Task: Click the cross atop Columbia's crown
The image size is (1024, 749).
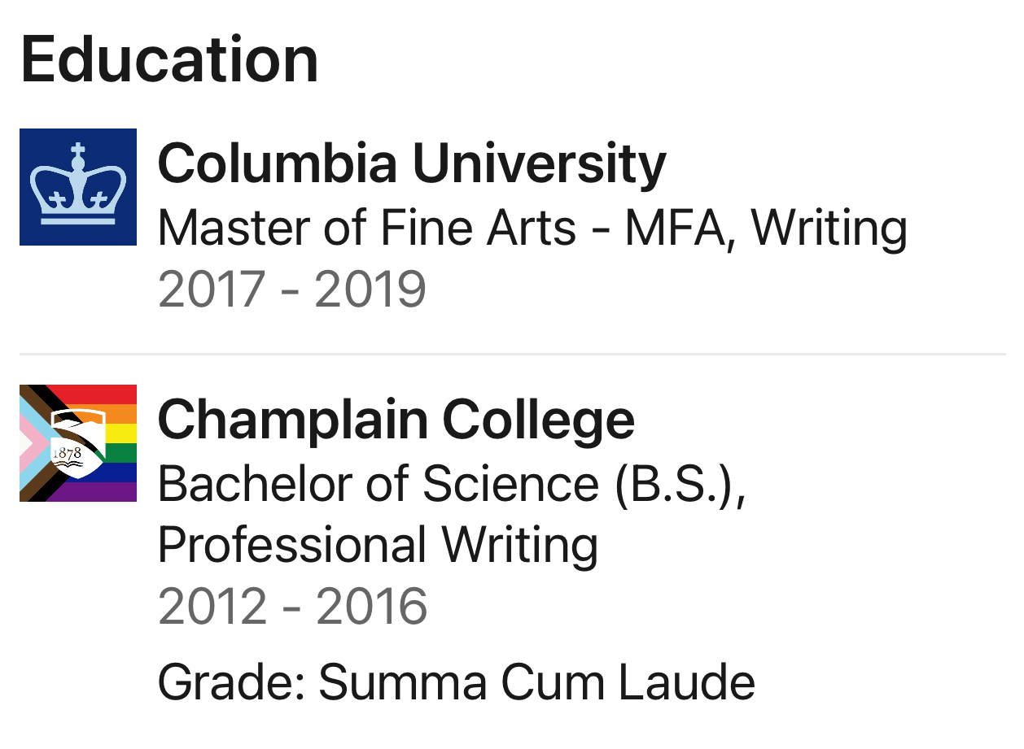Action: pos(78,152)
